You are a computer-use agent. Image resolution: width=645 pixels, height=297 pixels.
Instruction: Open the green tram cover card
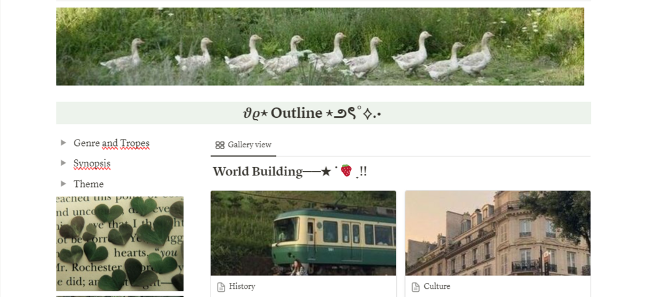303,233
